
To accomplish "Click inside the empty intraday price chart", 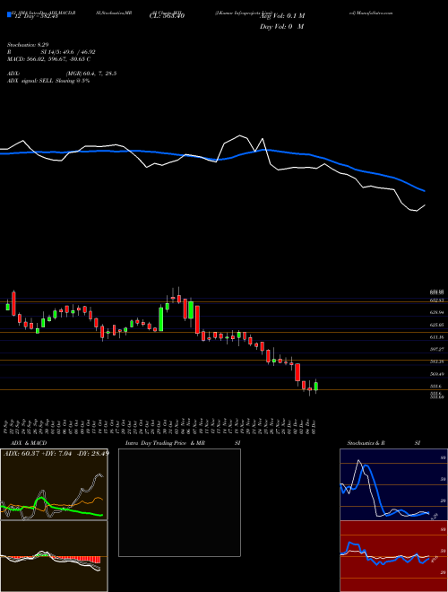I will pyautogui.click(x=179, y=502).
